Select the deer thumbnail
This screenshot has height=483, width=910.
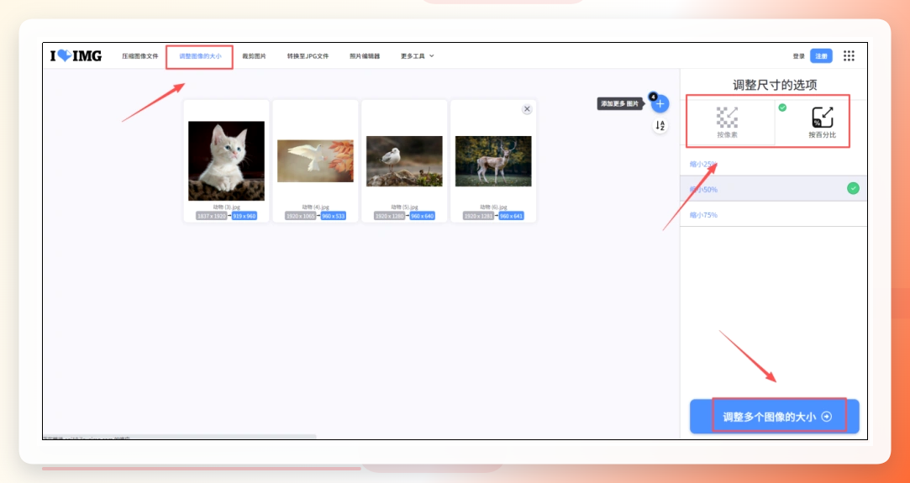point(493,161)
